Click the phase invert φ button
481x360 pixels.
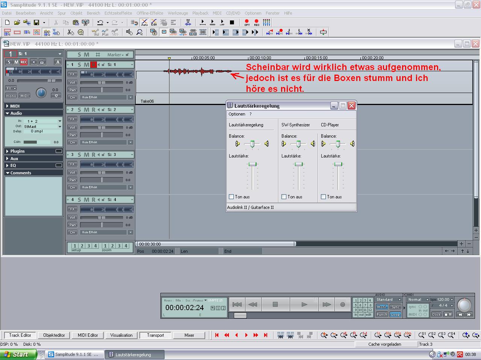coord(56,96)
